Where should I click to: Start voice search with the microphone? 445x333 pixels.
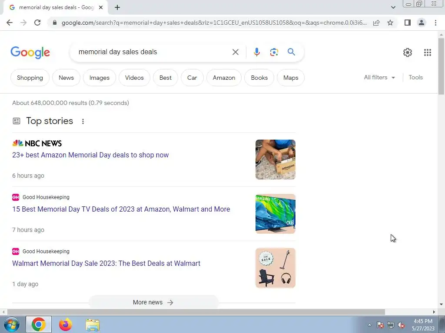[x=256, y=52]
